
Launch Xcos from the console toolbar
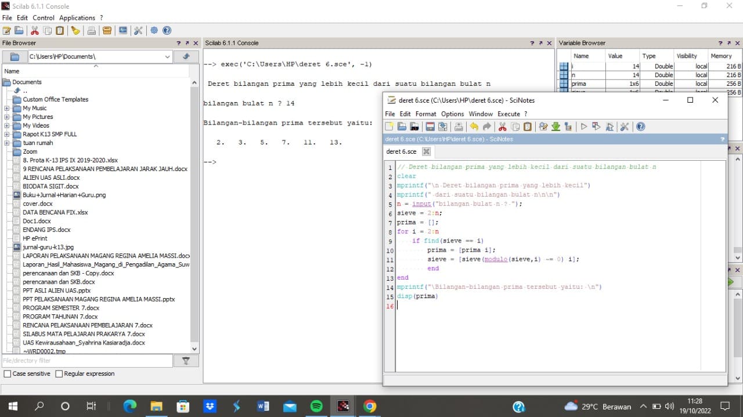point(122,31)
